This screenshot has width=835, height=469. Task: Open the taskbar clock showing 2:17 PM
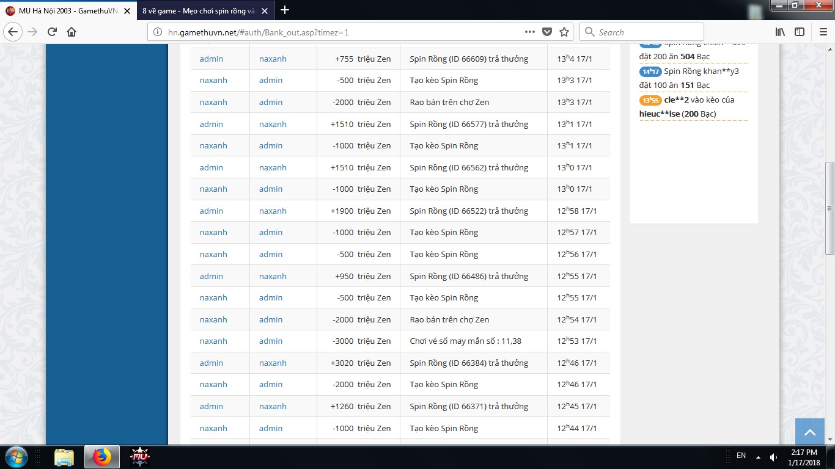click(804, 457)
